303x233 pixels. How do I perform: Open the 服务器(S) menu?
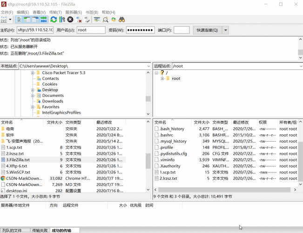tap(74, 12)
